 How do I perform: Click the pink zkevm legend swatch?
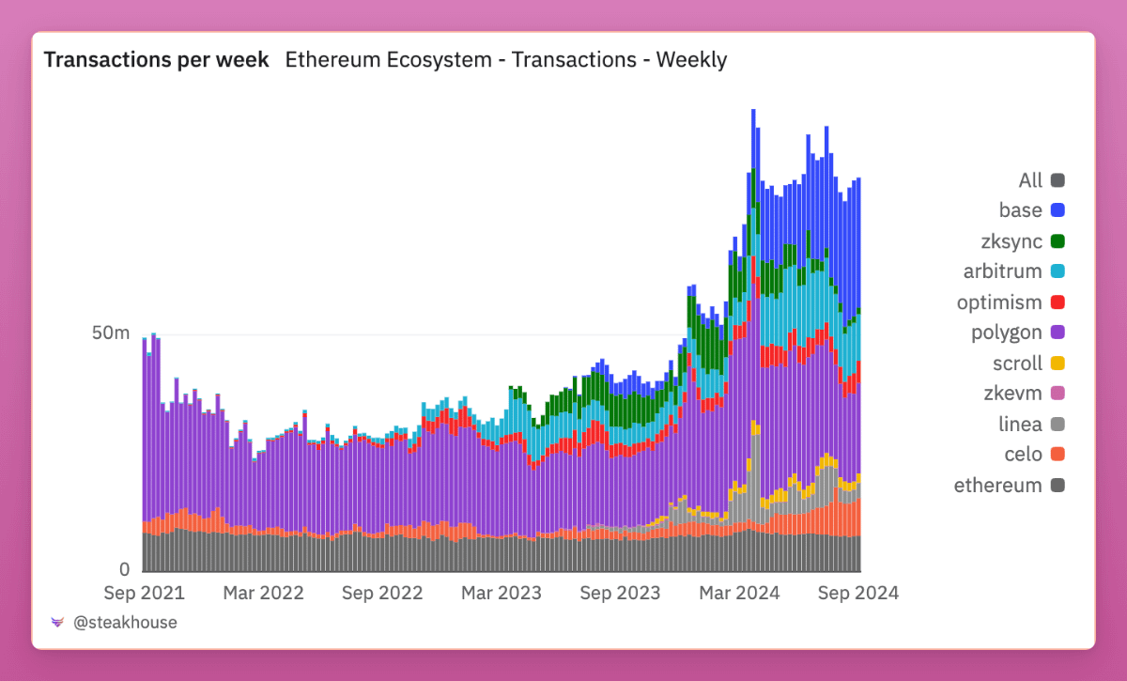[x=1058, y=394]
